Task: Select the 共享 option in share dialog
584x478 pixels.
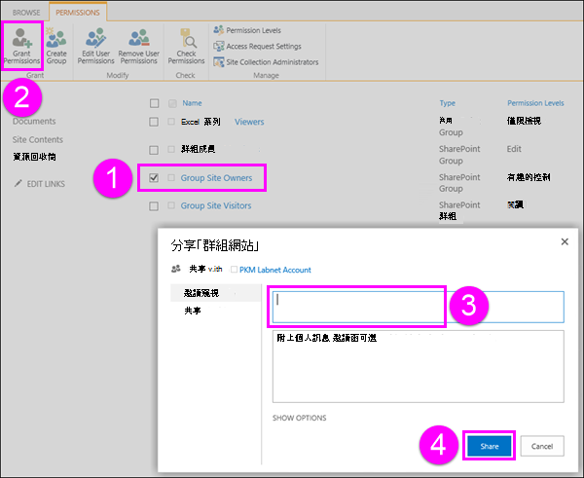Action: 193,311
